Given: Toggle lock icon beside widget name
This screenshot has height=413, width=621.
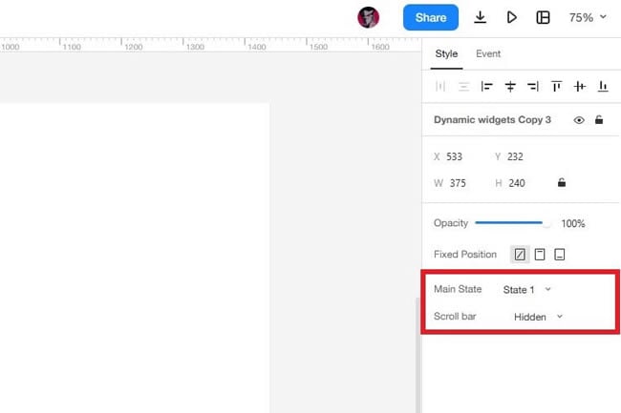Looking at the screenshot, I should (599, 120).
